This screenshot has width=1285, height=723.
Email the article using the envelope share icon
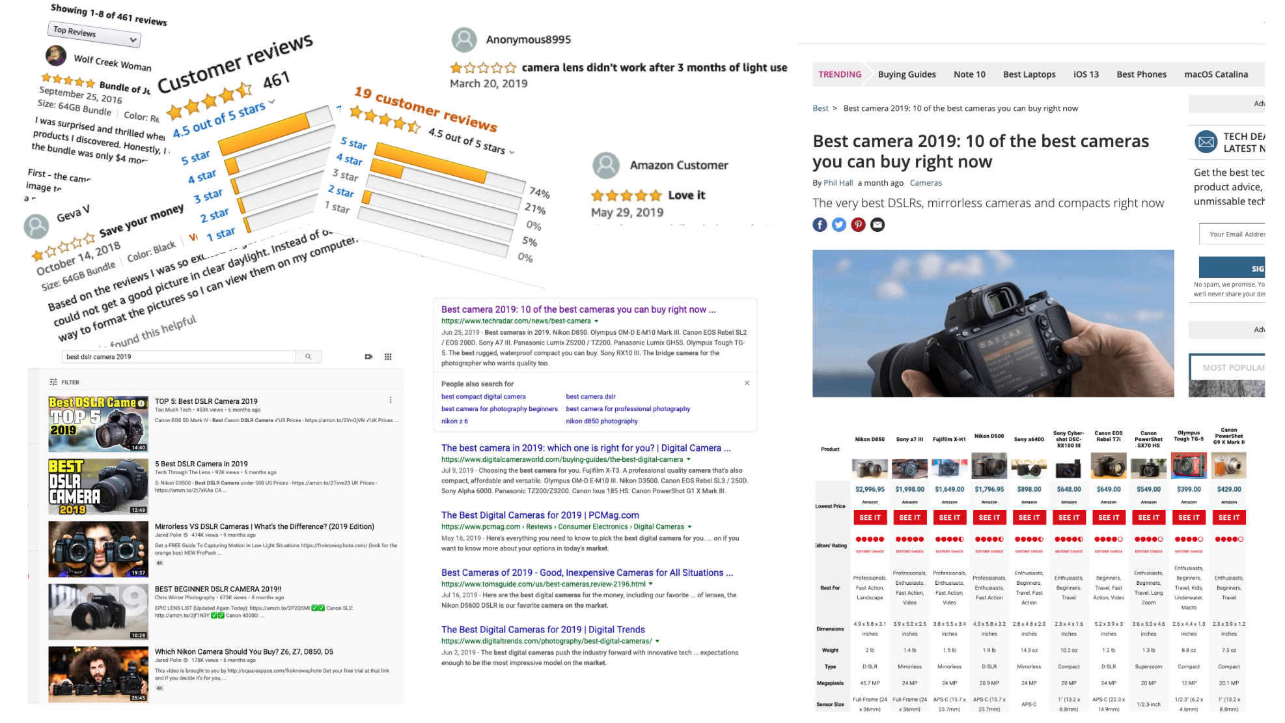coord(877,225)
